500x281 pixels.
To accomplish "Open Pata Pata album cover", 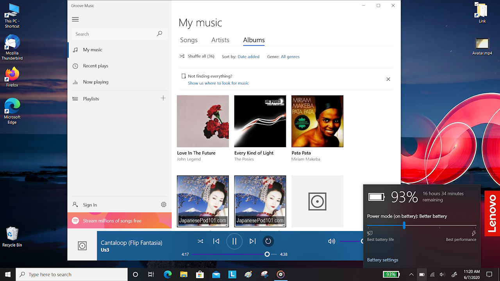I will pos(317,121).
